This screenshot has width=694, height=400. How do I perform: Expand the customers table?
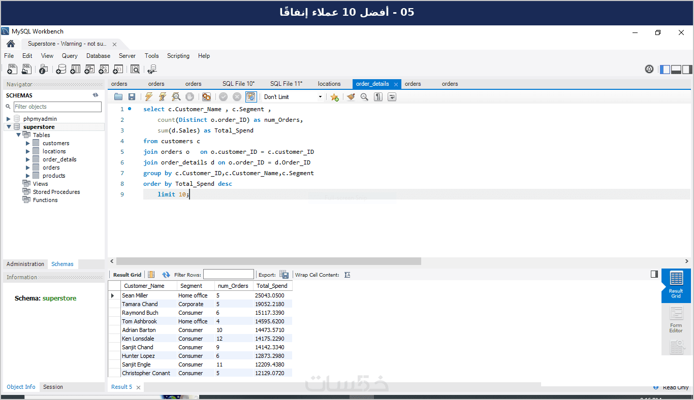click(x=28, y=143)
